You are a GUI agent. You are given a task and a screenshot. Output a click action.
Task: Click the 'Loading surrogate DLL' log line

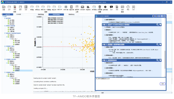point(41,88)
